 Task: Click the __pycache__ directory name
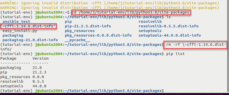[x=77, y=40]
